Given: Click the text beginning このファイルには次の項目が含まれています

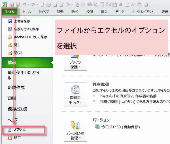Looking at the screenshot, I should (131, 90).
